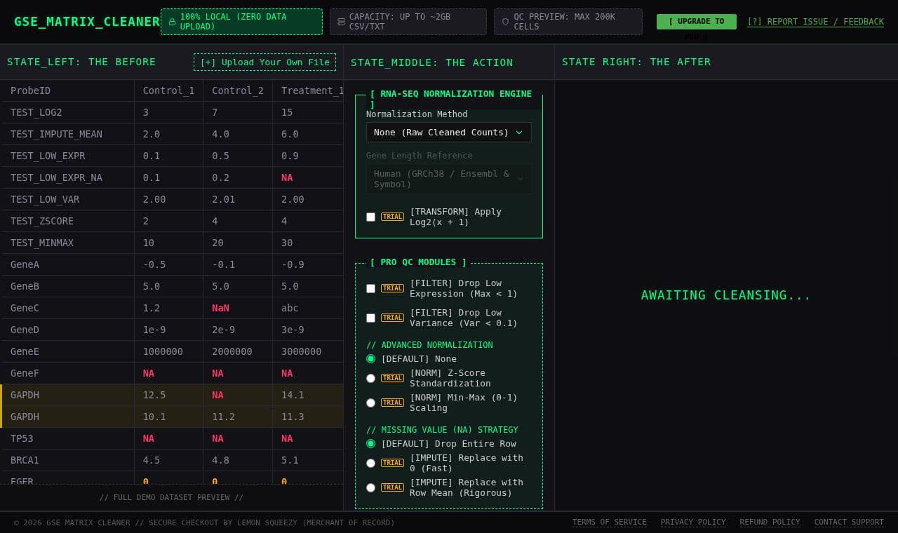Click the green Upgrade To button
This screenshot has height=533, width=898.
pos(697,22)
